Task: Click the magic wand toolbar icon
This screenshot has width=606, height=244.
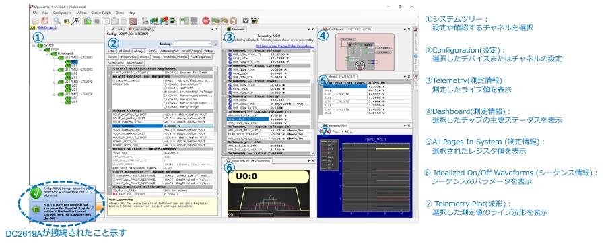Action: pyautogui.click(x=75, y=21)
